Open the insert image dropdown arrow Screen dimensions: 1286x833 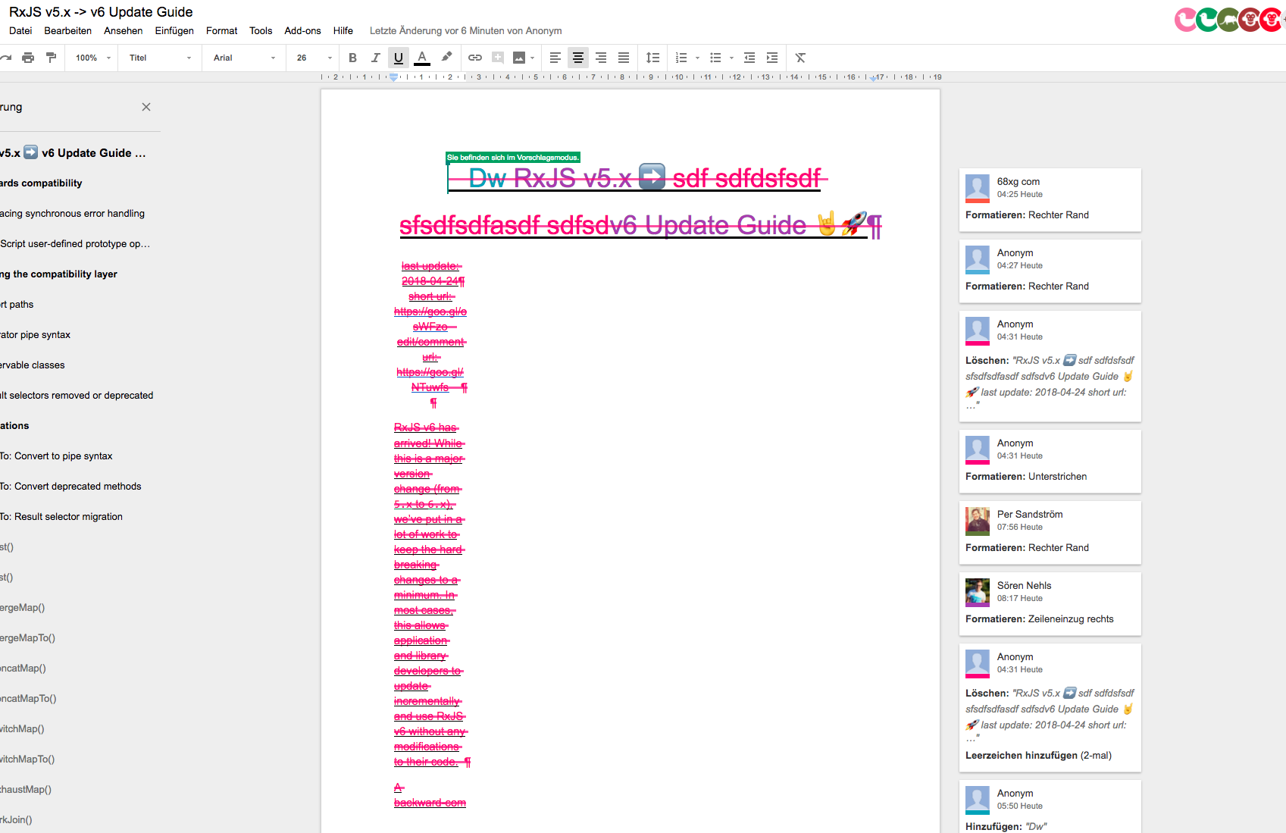coord(533,58)
